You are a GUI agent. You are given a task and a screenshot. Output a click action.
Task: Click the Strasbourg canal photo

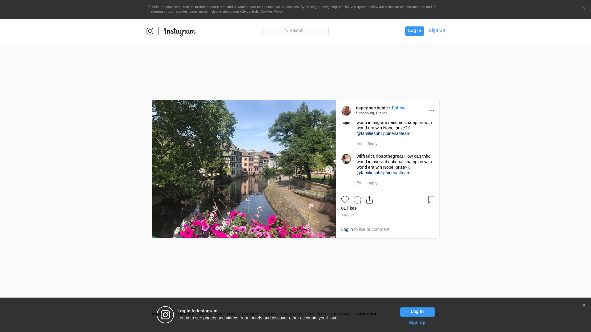click(x=244, y=169)
